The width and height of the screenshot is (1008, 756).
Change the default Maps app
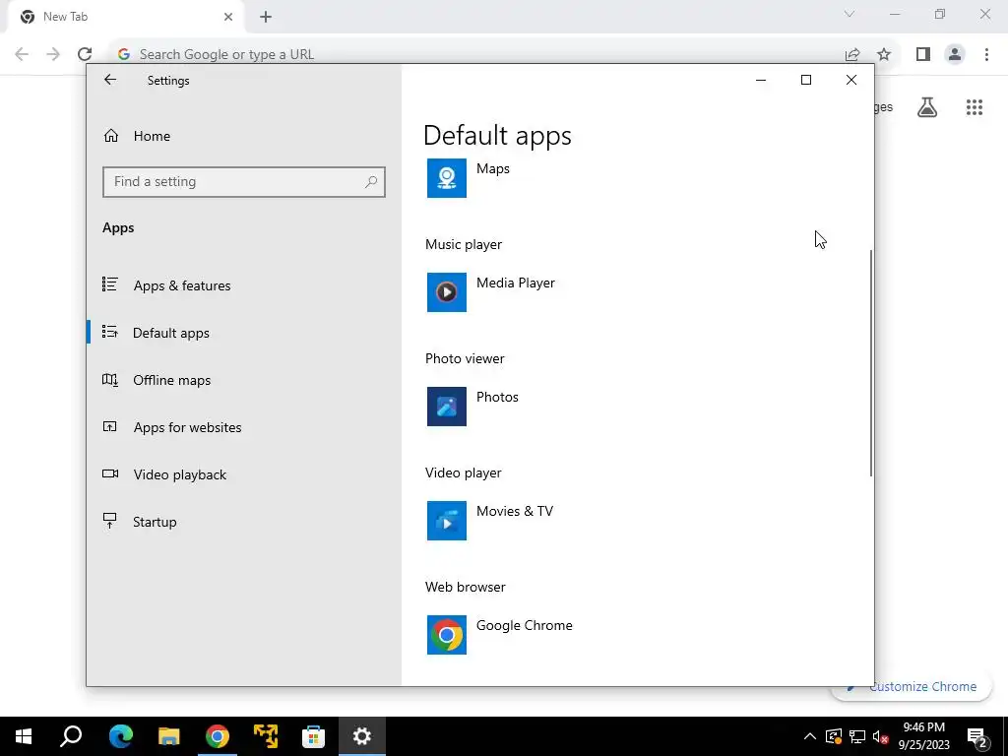[x=521, y=178]
